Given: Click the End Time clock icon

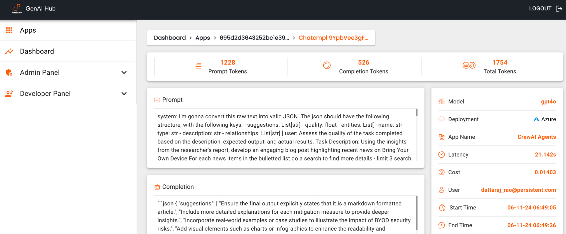Looking at the screenshot, I should (x=441, y=225).
